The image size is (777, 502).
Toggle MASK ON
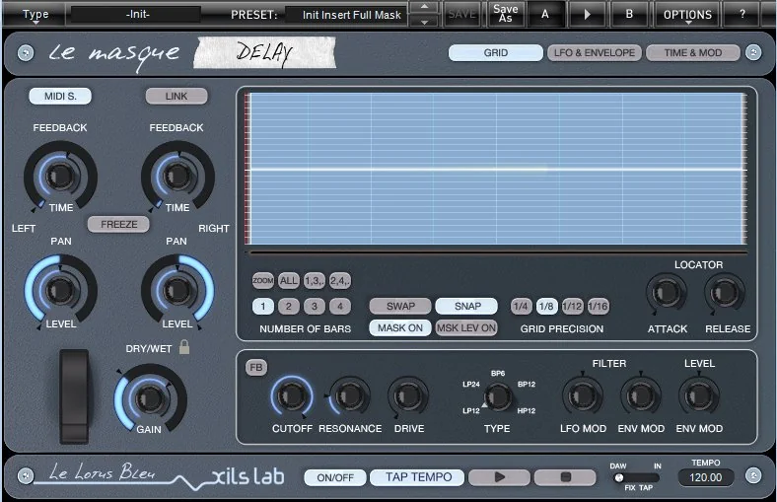400,327
